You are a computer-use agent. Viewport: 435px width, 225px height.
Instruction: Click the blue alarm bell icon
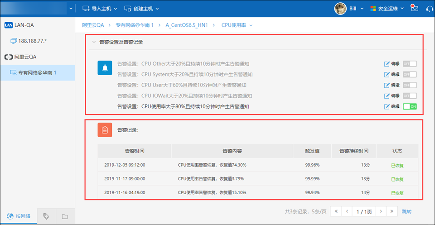click(x=105, y=68)
